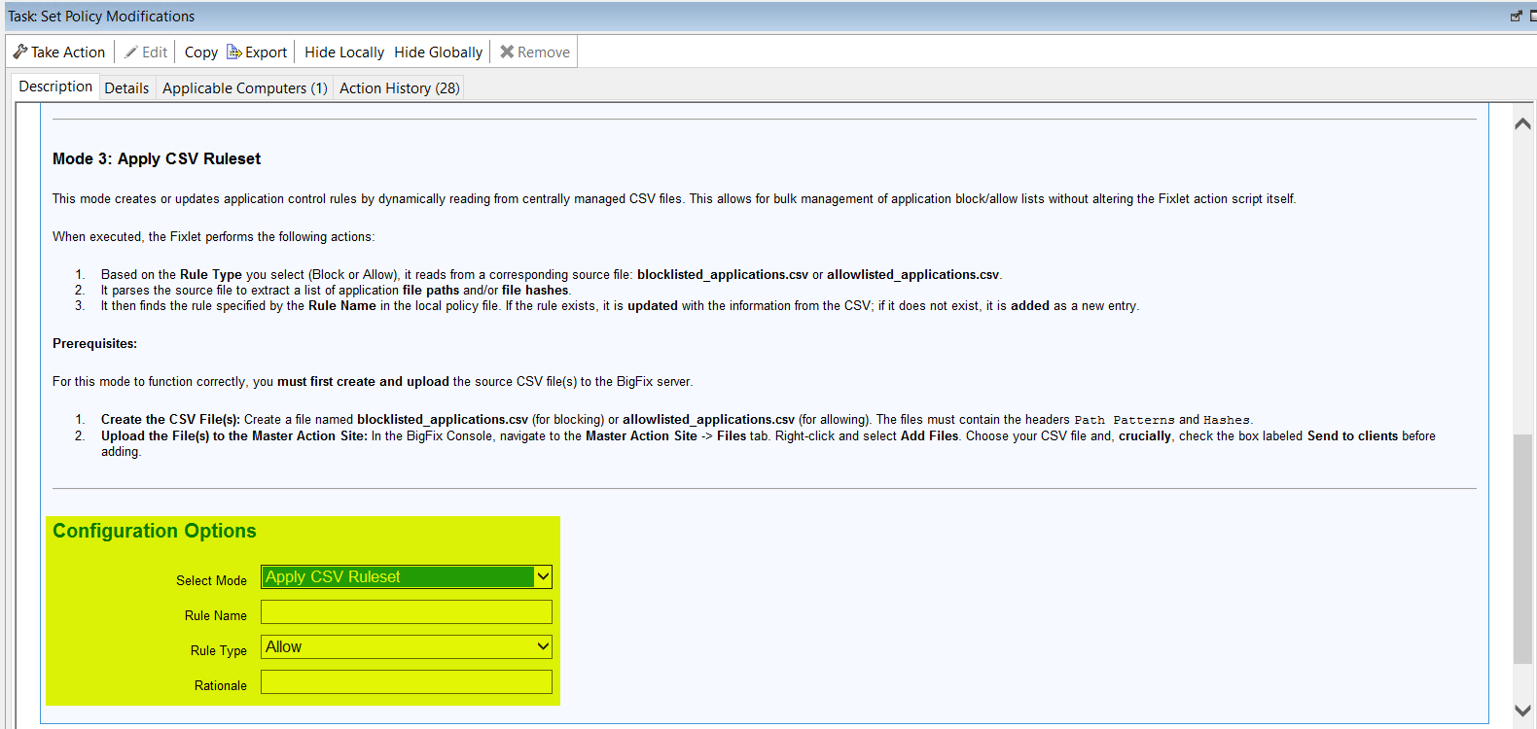Viewport: 1537px width, 729px height.
Task: Click the Export toolbar button
Action: point(257,52)
